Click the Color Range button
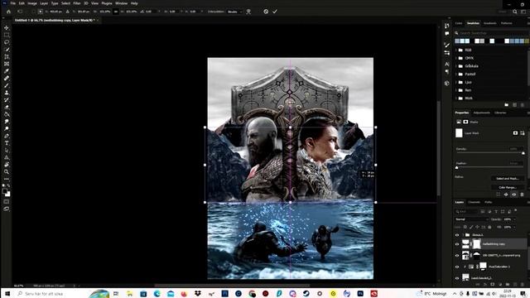 tap(508, 187)
